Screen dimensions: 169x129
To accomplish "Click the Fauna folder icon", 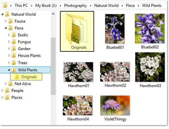I will pos(10,21).
